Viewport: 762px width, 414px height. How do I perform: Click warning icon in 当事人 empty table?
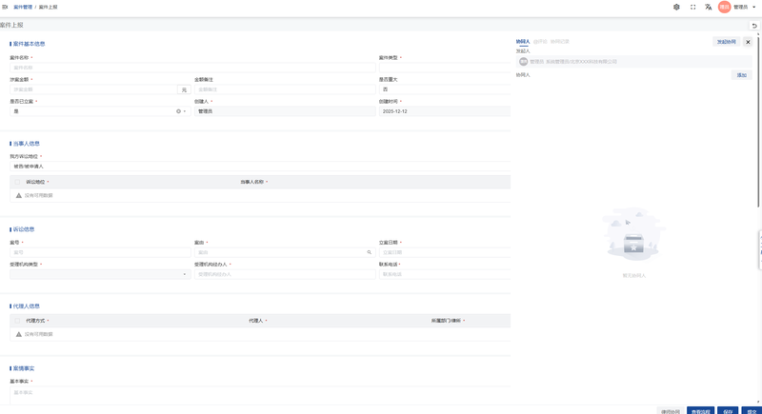pos(18,196)
